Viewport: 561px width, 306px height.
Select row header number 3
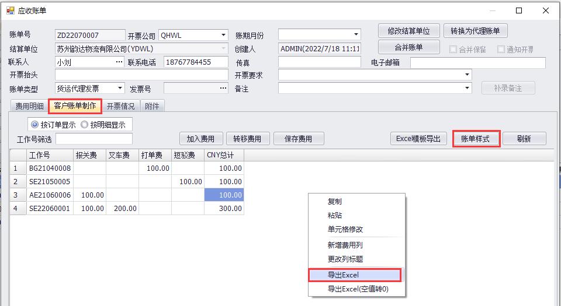pos(18,195)
